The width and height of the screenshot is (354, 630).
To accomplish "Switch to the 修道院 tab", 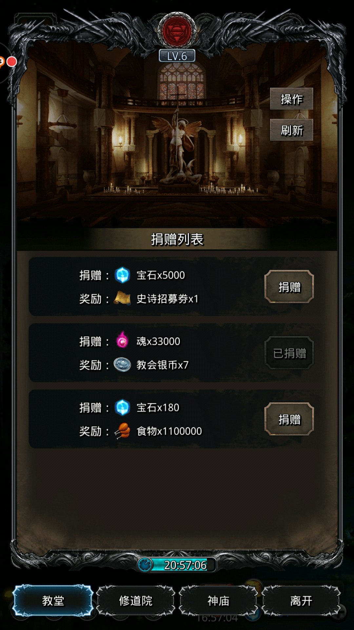I will 136,601.
